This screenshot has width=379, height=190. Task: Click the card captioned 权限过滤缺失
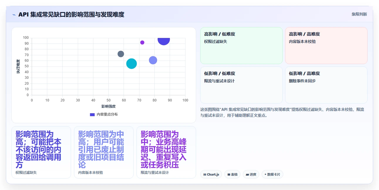point(41,152)
